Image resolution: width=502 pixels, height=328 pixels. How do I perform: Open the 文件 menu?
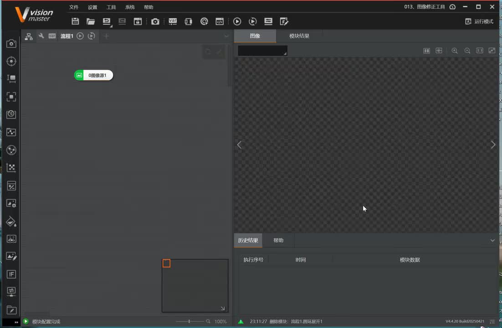[74, 7]
